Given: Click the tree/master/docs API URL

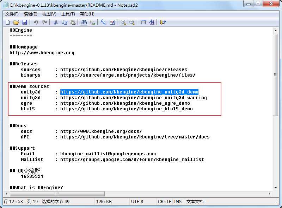Looking at the screenshot, I should coord(135,137).
